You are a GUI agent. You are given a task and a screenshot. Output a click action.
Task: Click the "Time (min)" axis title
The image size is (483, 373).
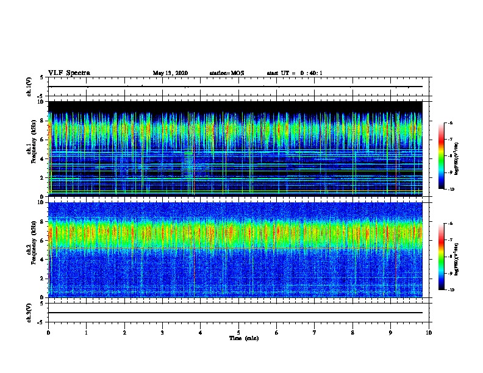(x=244, y=338)
